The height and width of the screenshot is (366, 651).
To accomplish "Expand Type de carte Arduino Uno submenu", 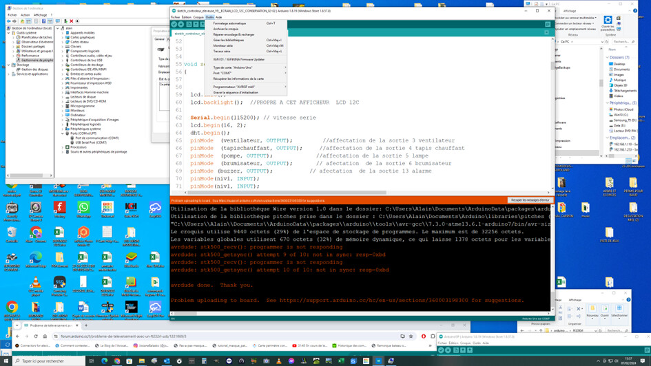I will tap(246, 67).
